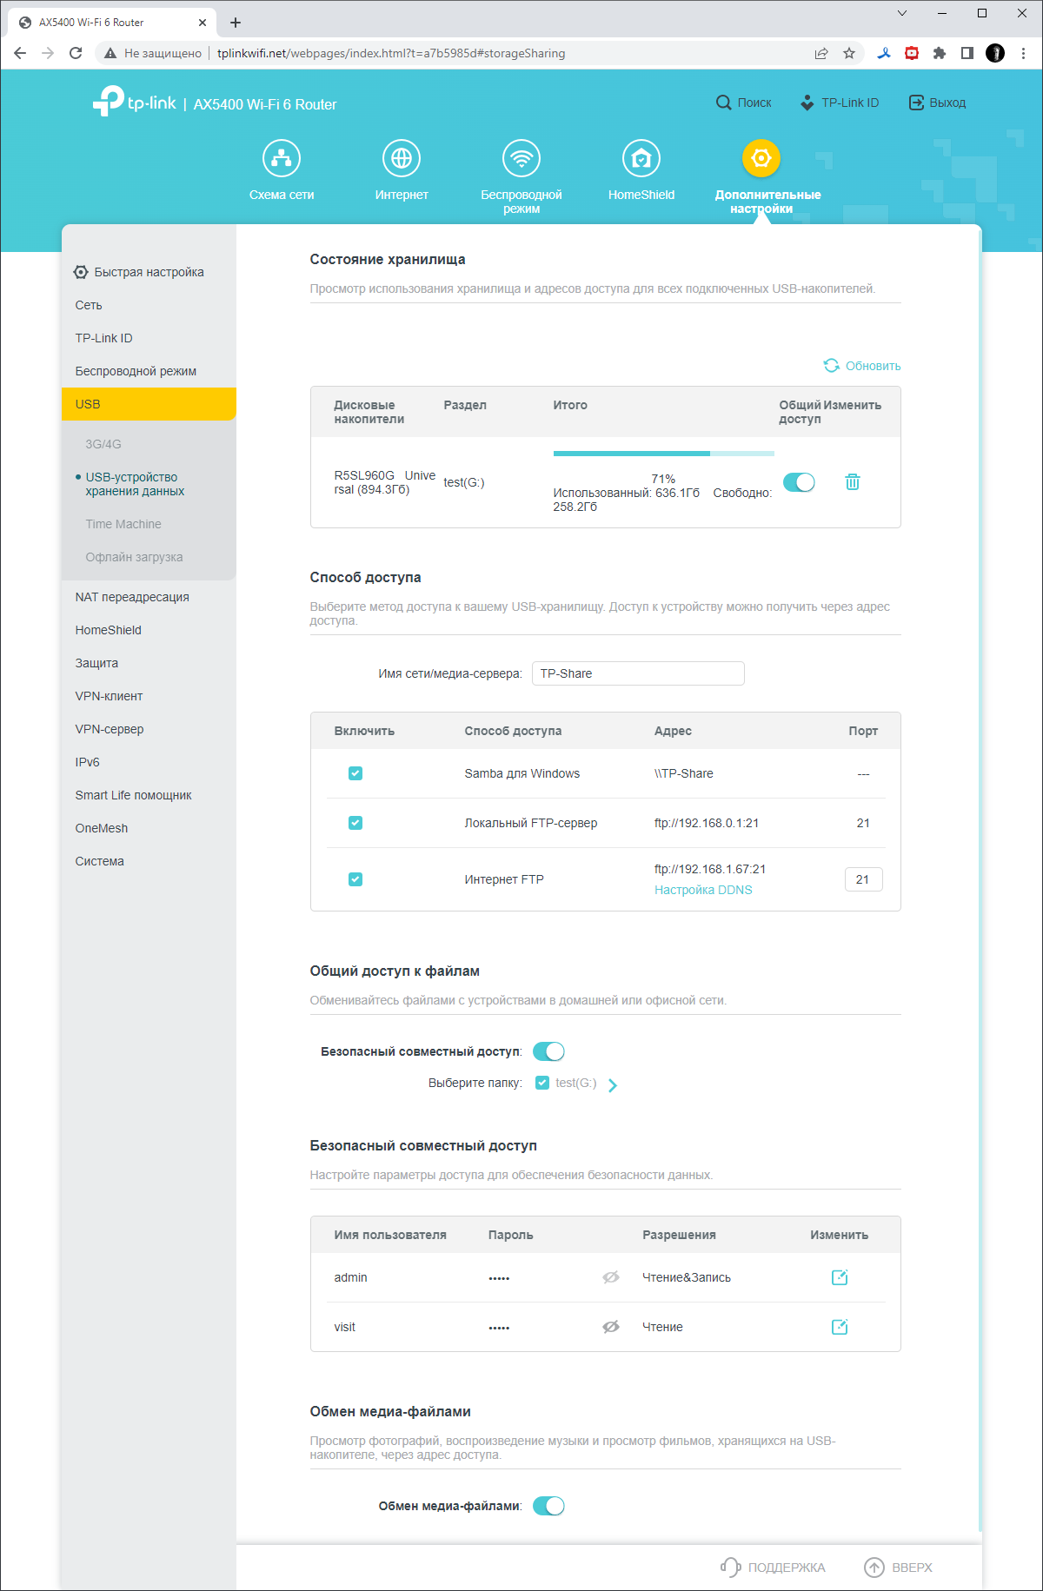Click the Настройка DDNS link
Image resolution: width=1043 pixels, height=1591 pixels.
pos(703,890)
